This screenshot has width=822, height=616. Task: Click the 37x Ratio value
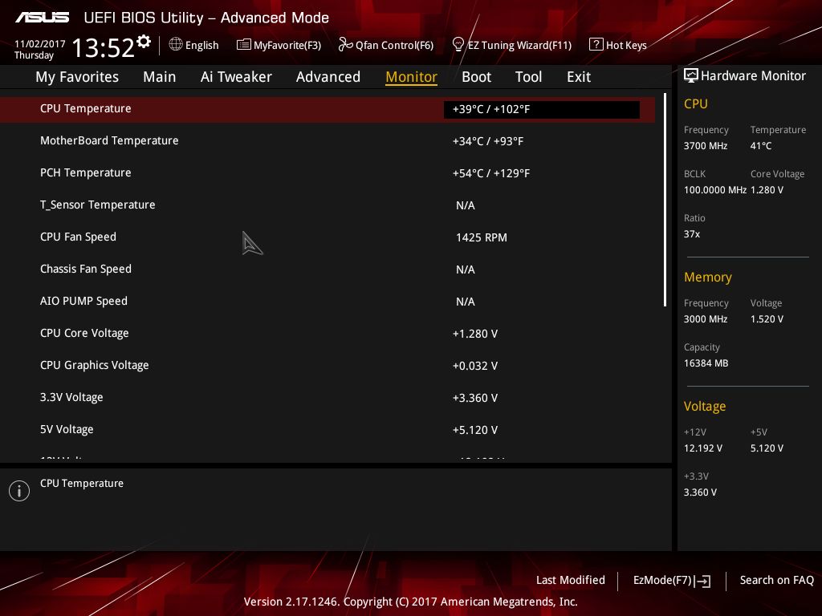coord(691,234)
